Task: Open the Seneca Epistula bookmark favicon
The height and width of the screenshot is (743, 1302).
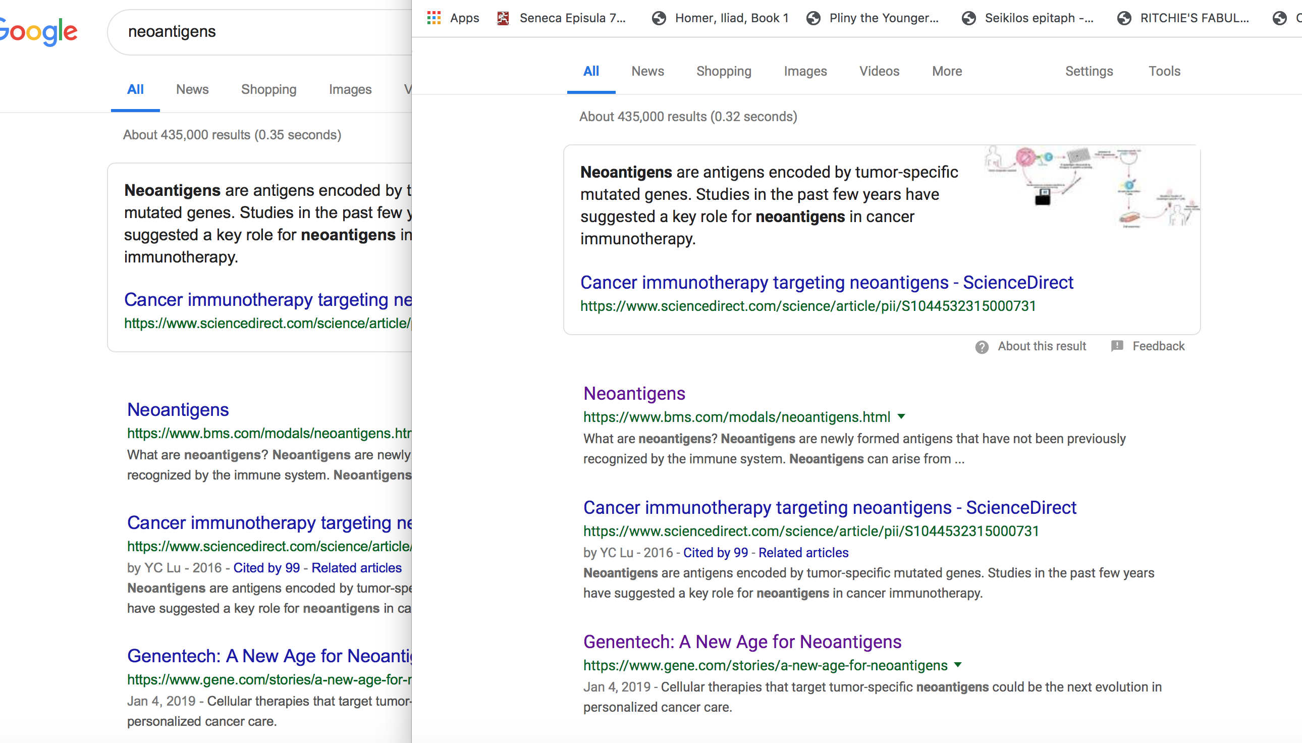Action: (x=503, y=18)
